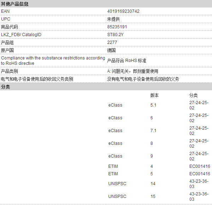This screenshot has height=205, width=212.
Task: Click the ETIM version 4 code EC001416
Action: coord(200,166)
